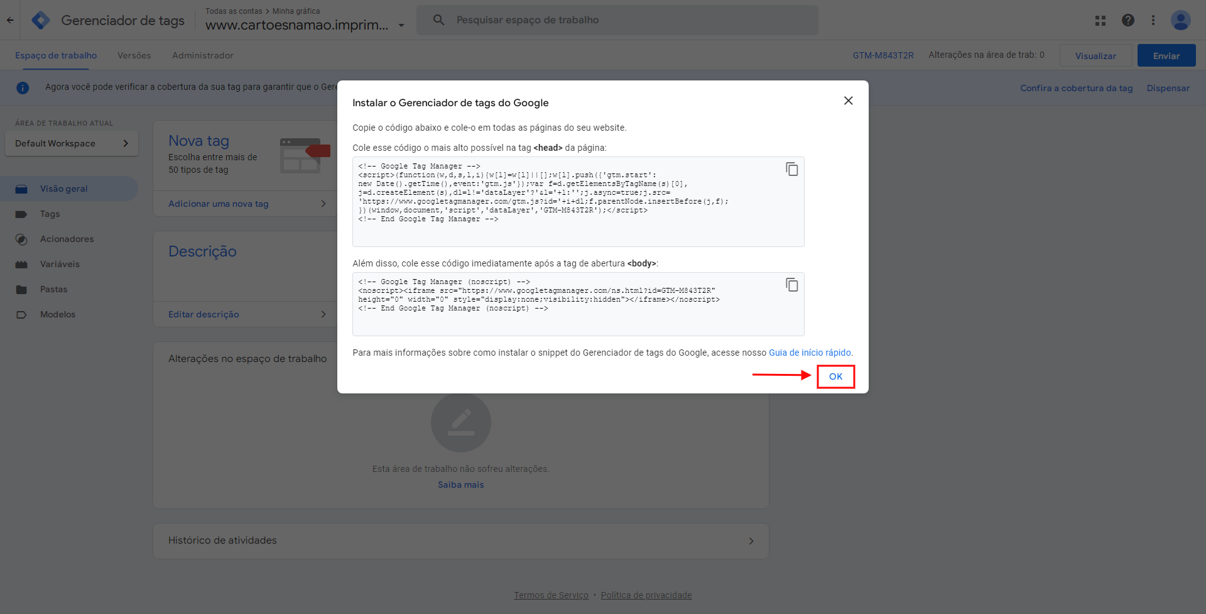This screenshot has width=1206, height=614.
Task: Switch to Versões tab
Action: [x=134, y=55]
